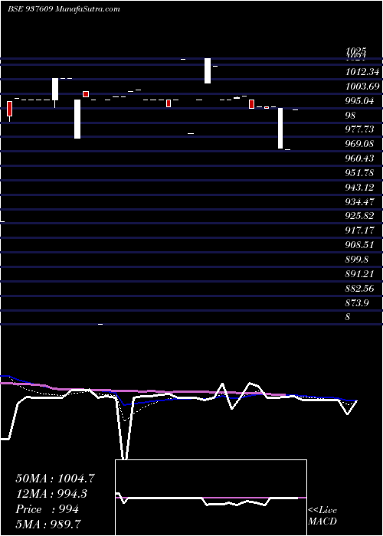Click the 960.43 price axis label
The width and height of the screenshot is (383, 536).
(360, 159)
